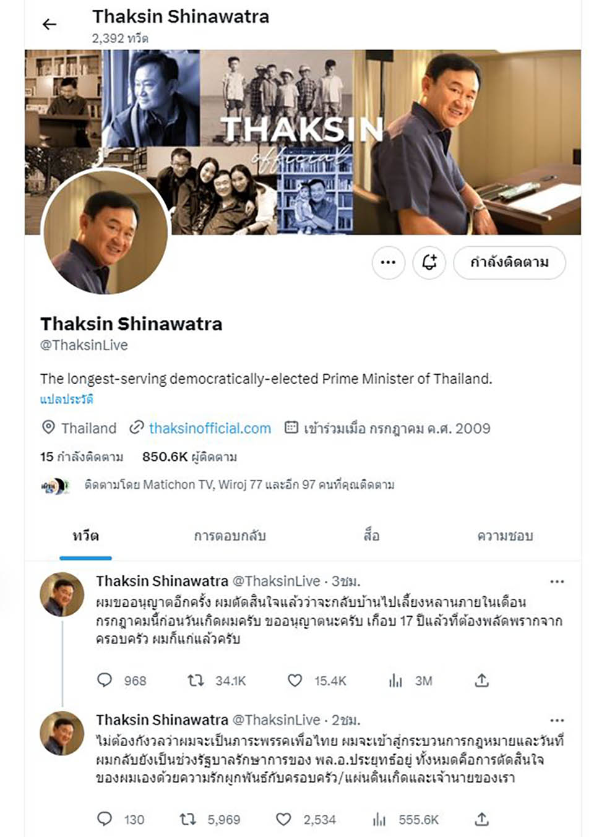594x837 pixels.
Task: Open the thaksinofficial.com website link
Action: [x=210, y=428]
